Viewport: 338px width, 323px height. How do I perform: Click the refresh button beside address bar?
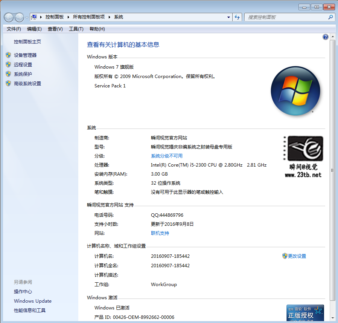point(237,17)
